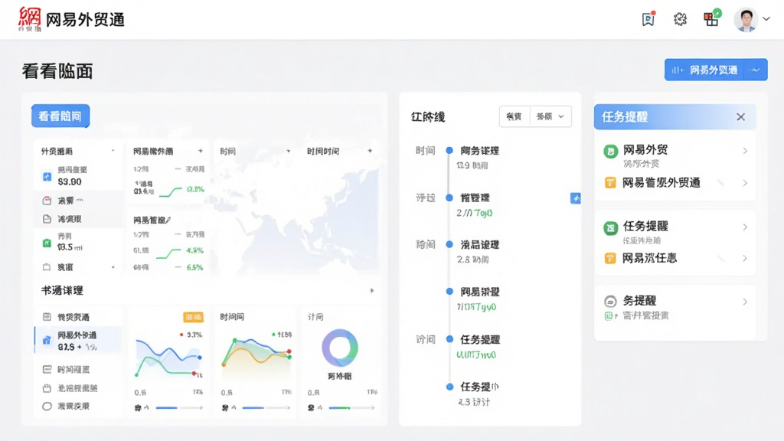This screenshot has height=441, width=784.
Task: Expand the dropdown arrow beside the folder row
Action: (x=113, y=267)
